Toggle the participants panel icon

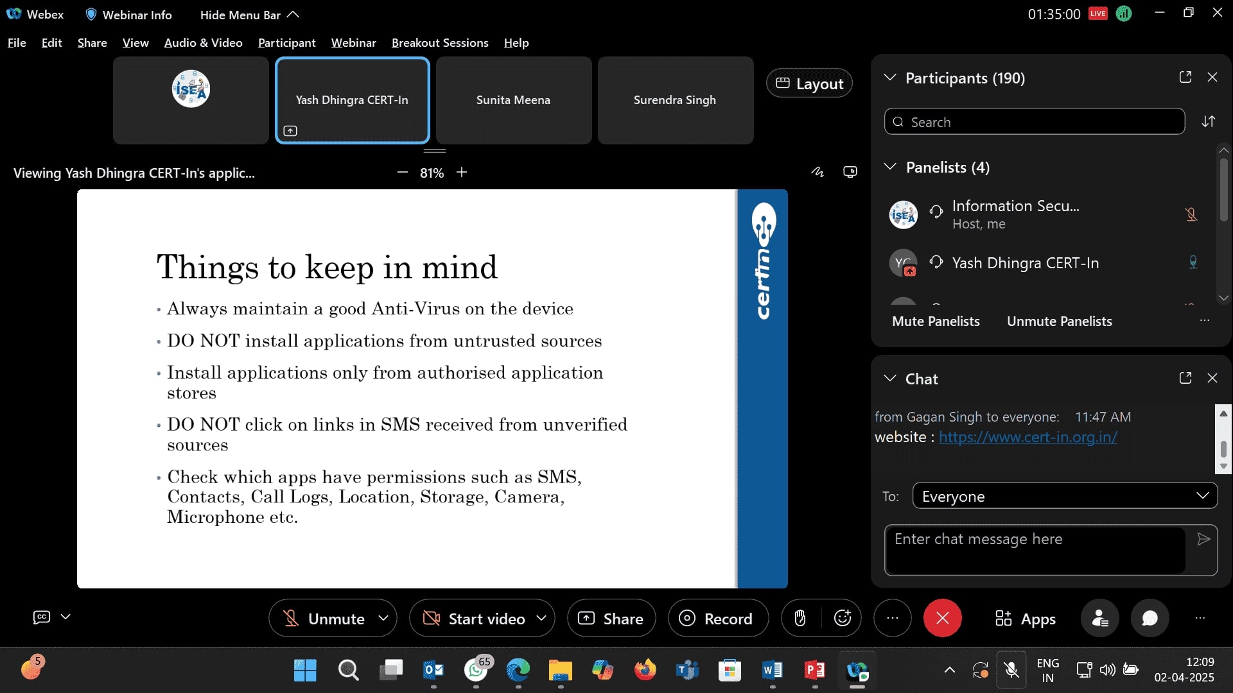[x=1099, y=618]
